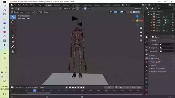Jump to the last frame button

pyautogui.click(x=84, y=87)
